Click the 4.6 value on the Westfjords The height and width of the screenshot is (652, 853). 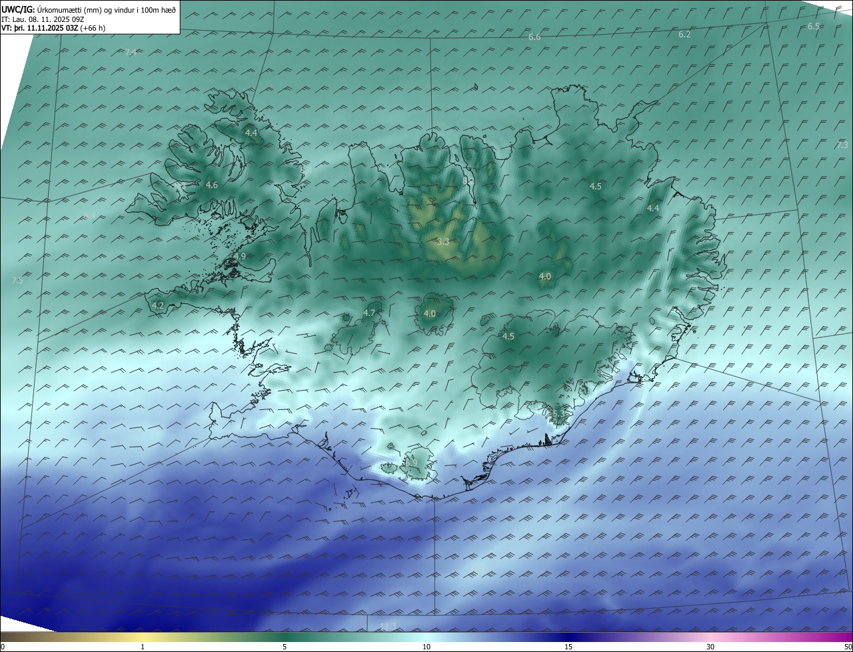tap(212, 185)
